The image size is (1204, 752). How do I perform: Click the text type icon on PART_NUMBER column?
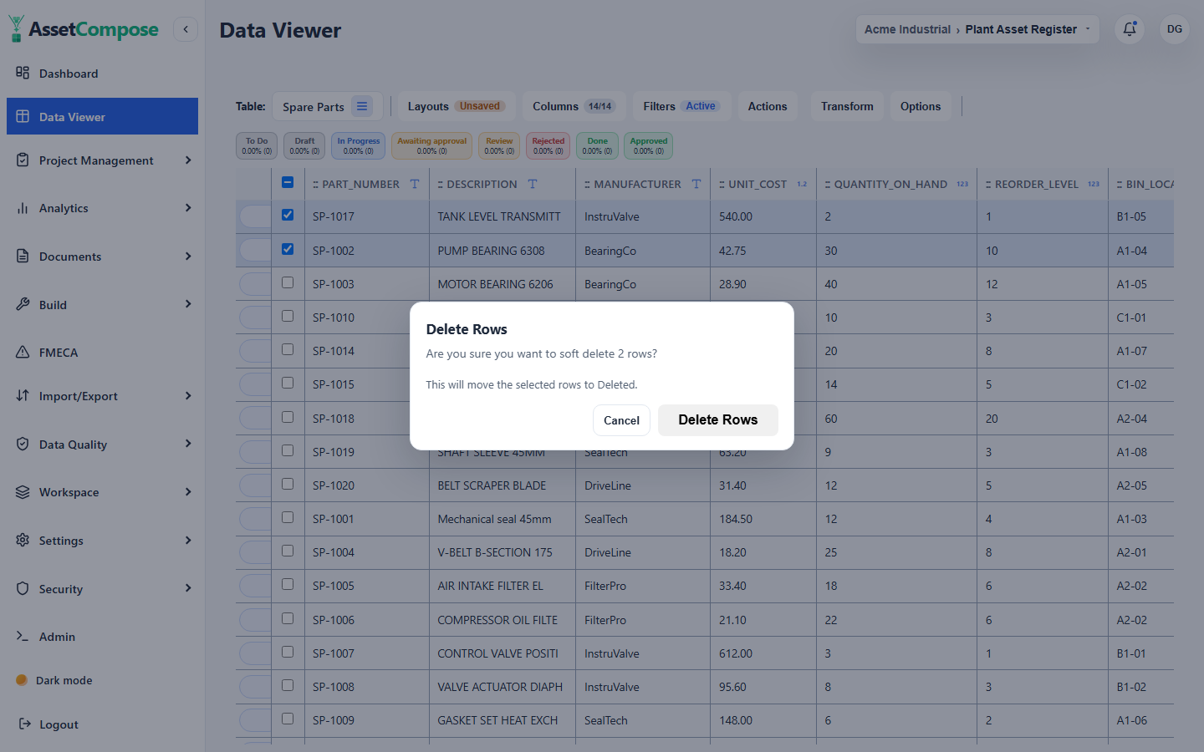[415, 184]
